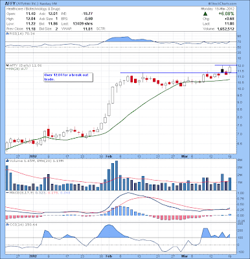Click the SCTR label

point(100,28)
